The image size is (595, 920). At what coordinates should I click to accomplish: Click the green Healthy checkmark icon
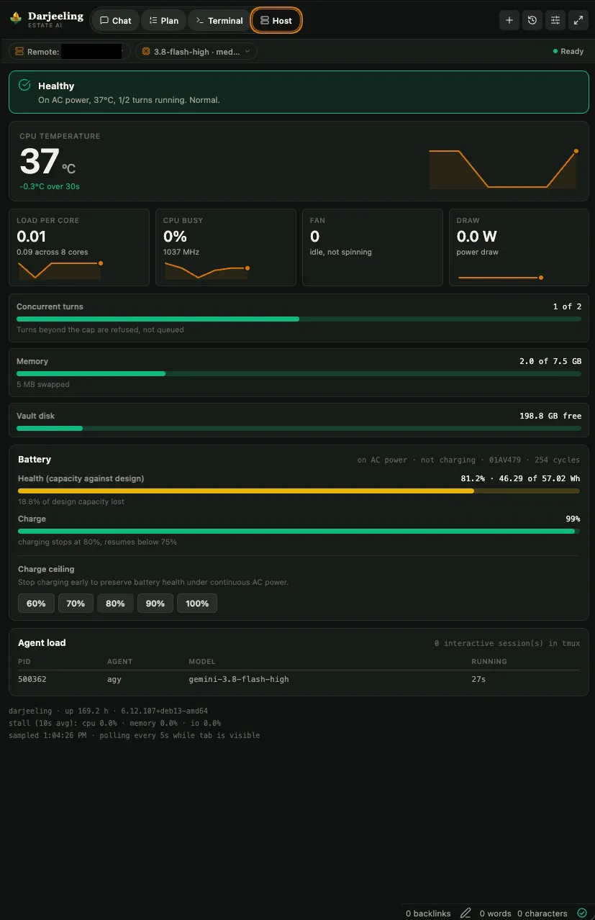tap(24, 86)
